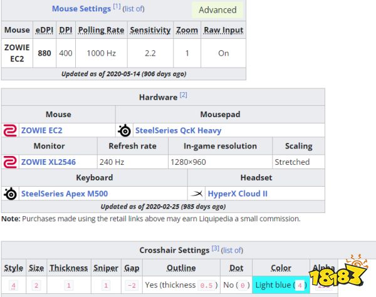
Task: Click the outline thickness value 0.5
Action: [206, 285]
